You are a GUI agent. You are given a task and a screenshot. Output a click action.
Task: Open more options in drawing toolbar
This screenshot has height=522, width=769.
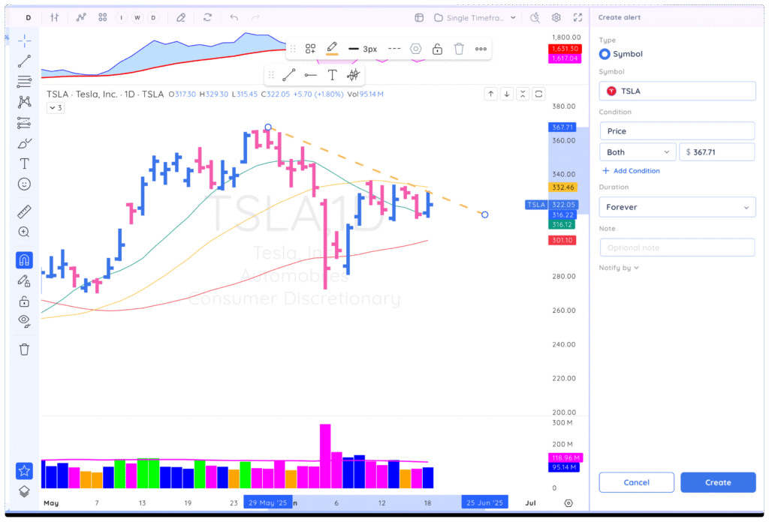coord(481,49)
